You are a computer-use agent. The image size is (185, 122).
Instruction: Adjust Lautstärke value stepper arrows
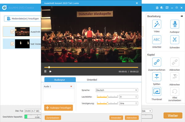[136, 97]
